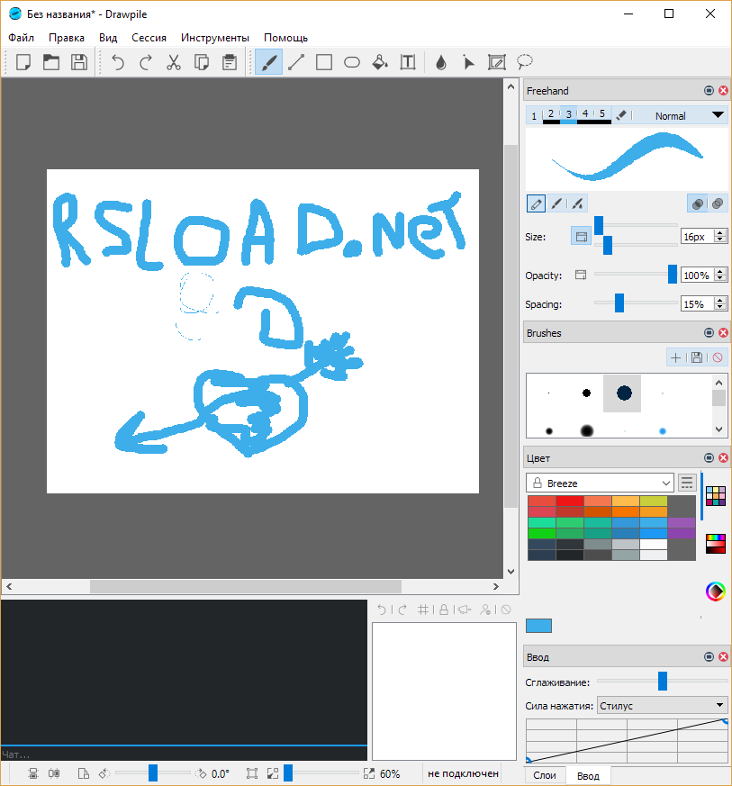Image resolution: width=732 pixels, height=786 pixels.
Task: Open the color wheel picker
Action: coord(716,592)
